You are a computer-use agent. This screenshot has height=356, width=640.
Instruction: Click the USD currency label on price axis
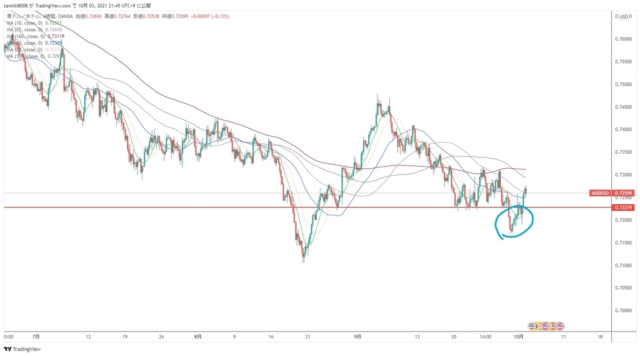click(x=623, y=16)
